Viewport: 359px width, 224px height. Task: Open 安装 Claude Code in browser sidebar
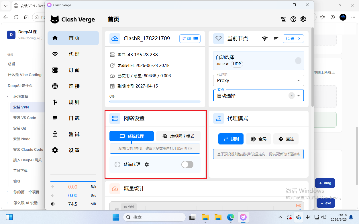pyautogui.click(x=28, y=149)
